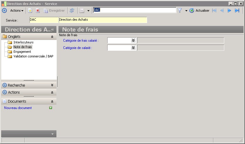Click the Catégorie de salarié description field
The height and width of the screenshot is (144, 245).
tap(181, 48)
